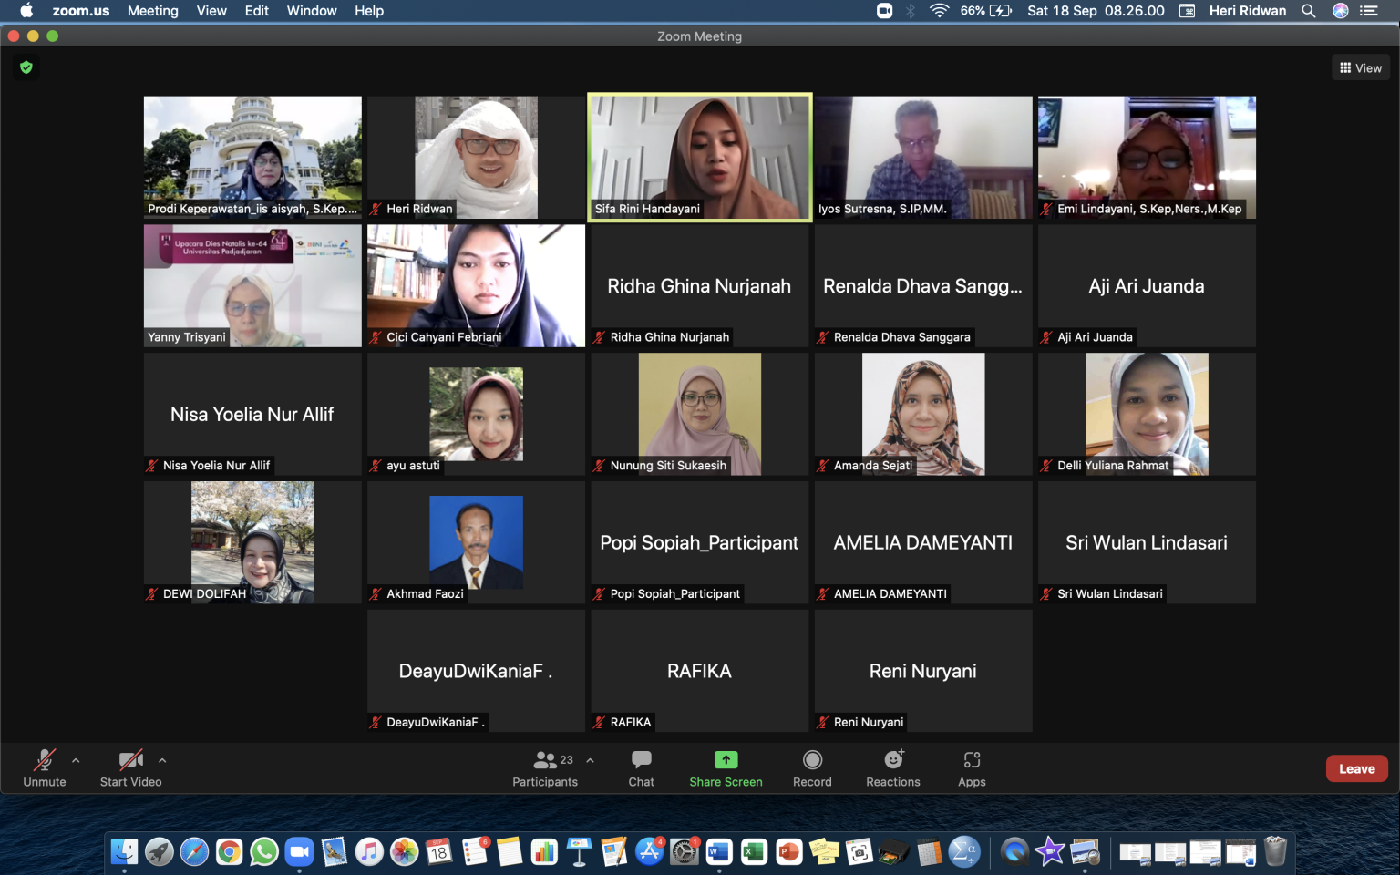This screenshot has width=1400, height=875.
Task: Select the Prodi Keperawatan_iis aisyah tile
Action: (252, 158)
